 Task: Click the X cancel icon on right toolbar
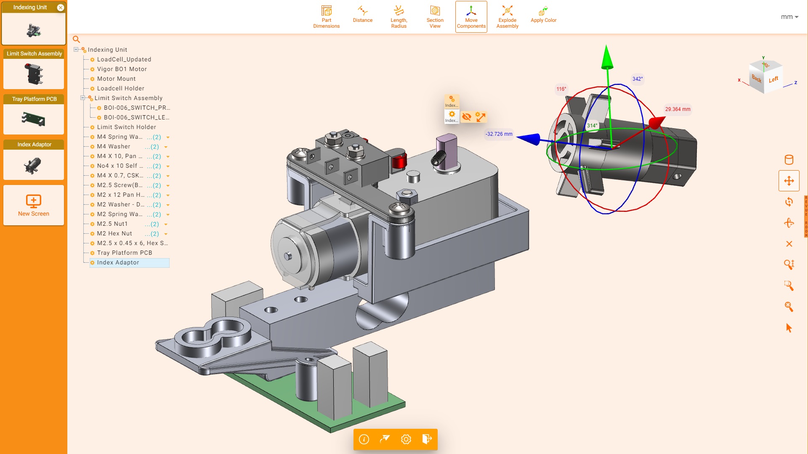pyautogui.click(x=789, y=244)
